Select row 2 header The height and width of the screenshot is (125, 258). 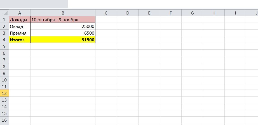click(x=4, y=27)
